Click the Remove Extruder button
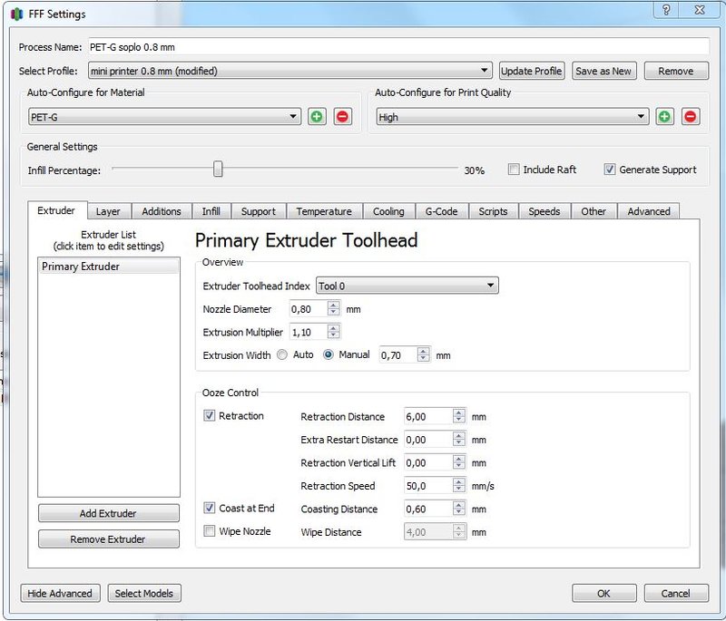 coord(108,539)
